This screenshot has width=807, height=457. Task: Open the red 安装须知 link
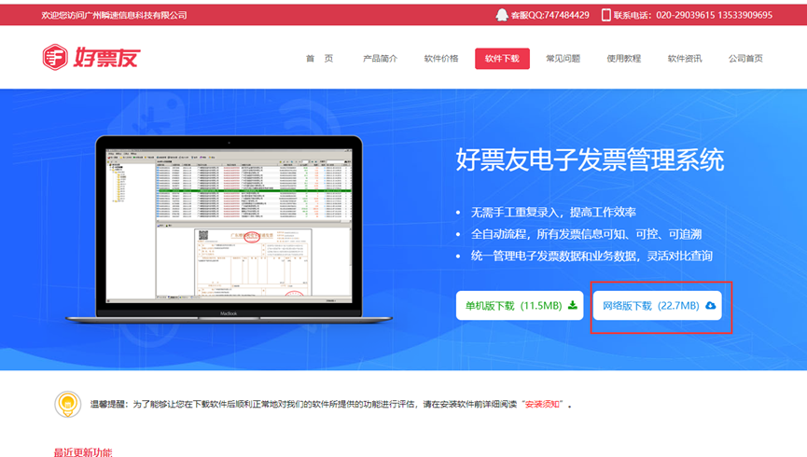pos(542,405)
